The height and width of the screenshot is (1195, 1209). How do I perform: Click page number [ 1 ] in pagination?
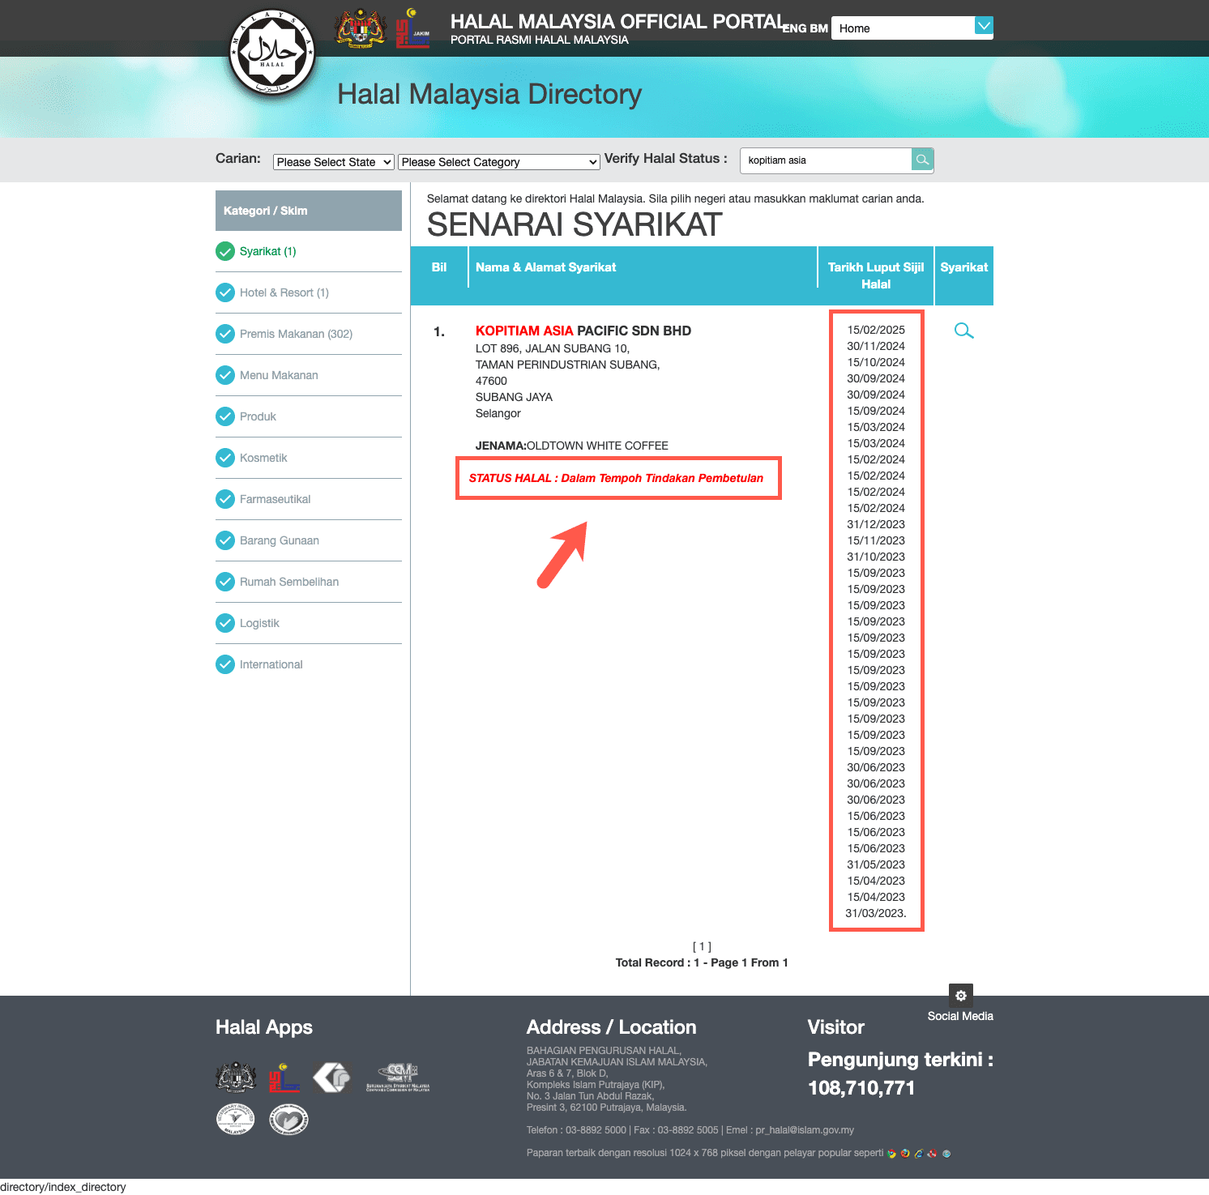tap(702, 946)
